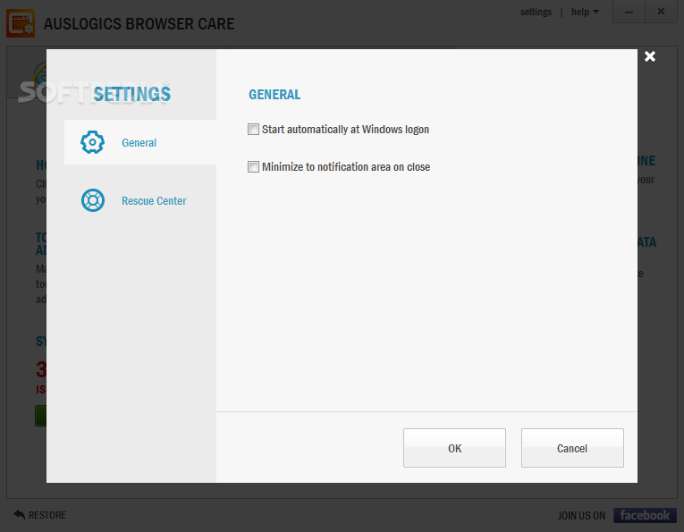Image resolution: width=684 pixels, height=532 pixels.
Task: Click the Restore arrow icon
Action: [19, 514]
